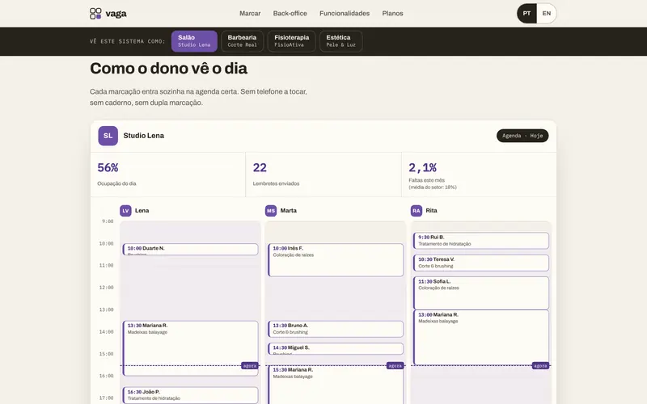Click the Lena column name
647x404 pixels.
142,211
